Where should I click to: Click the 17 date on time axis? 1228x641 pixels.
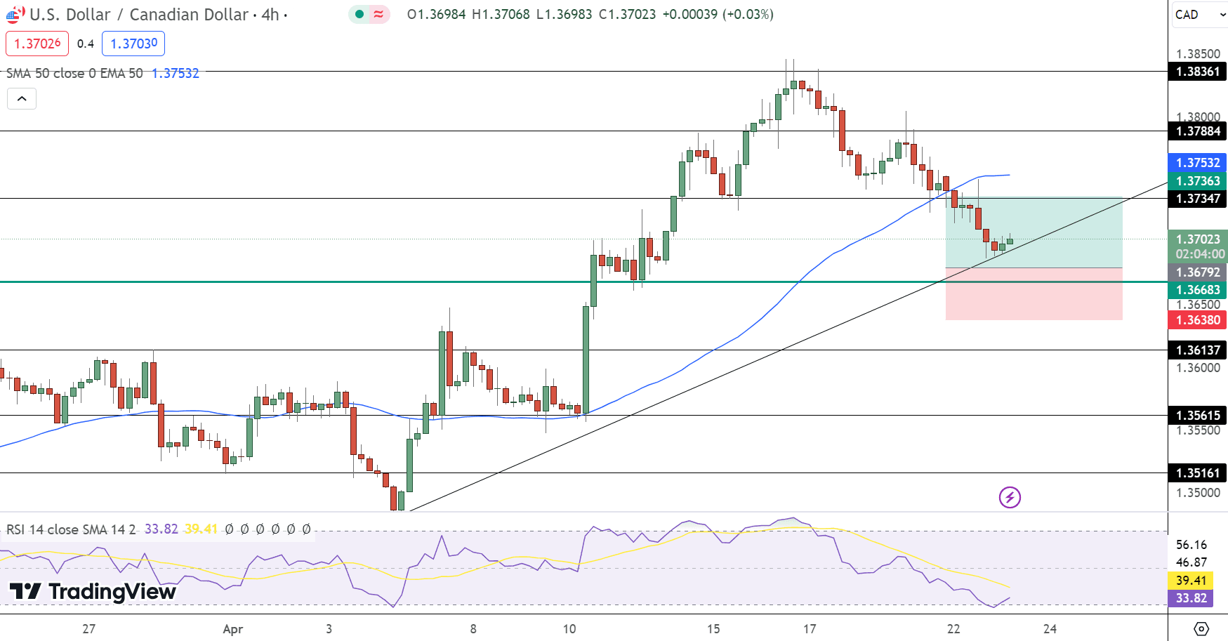[x=810, y=629]
